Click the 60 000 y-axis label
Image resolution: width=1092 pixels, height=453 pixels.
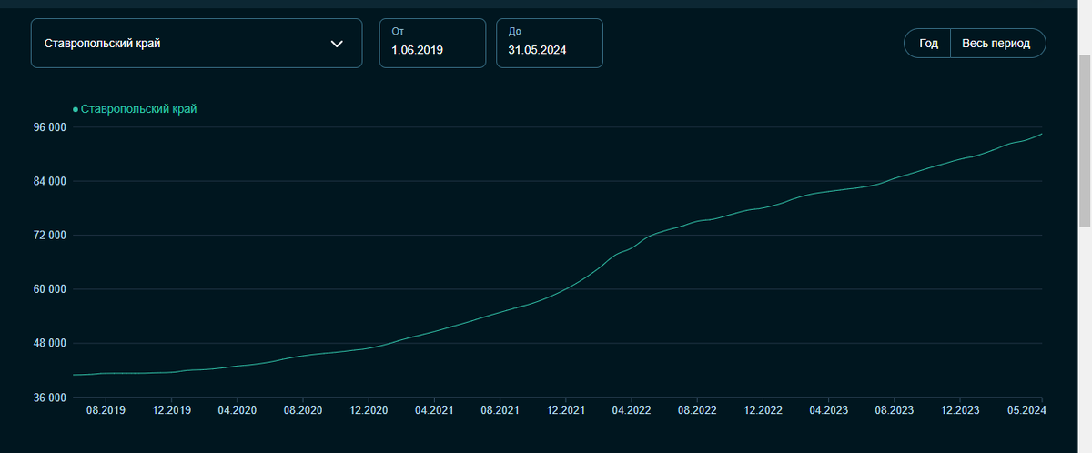tap(48, 289)
